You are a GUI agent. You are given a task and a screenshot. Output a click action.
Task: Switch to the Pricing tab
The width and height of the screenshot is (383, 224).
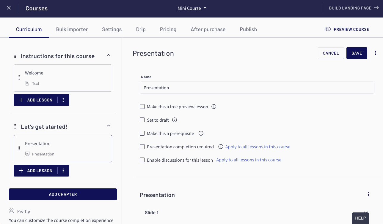(x=168, y=29)
